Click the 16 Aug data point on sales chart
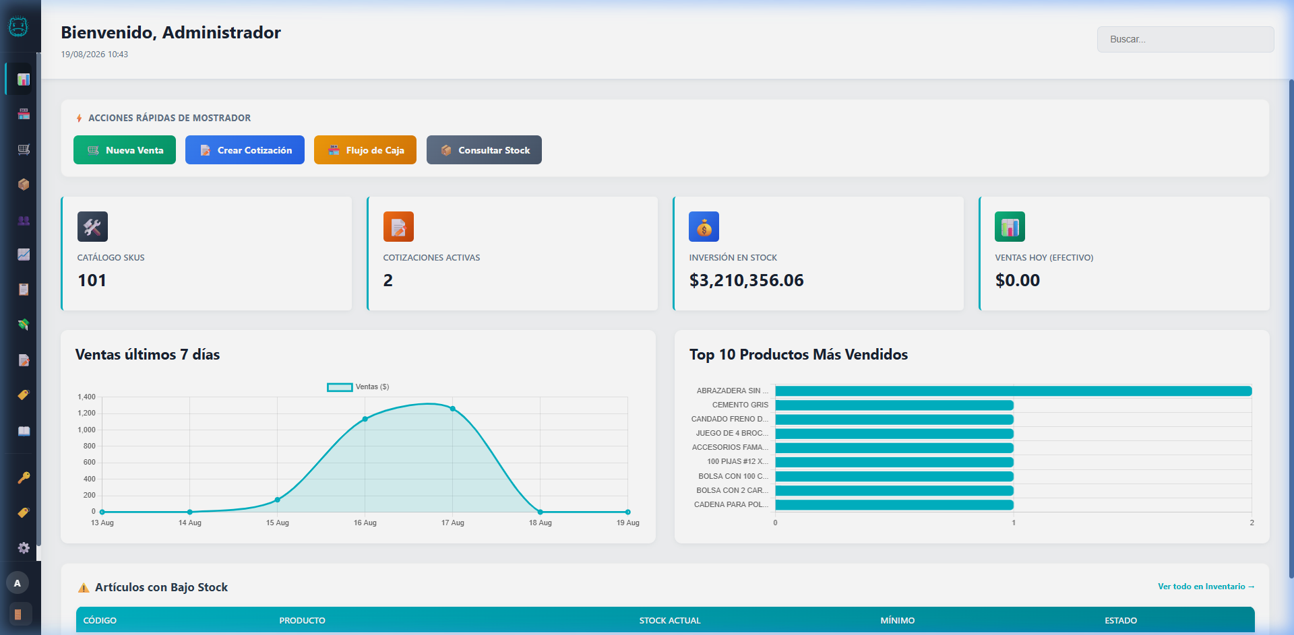 pos(365,419)
